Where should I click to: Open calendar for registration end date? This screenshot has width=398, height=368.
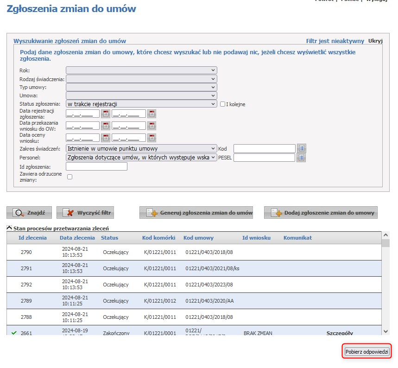point(152,114)
